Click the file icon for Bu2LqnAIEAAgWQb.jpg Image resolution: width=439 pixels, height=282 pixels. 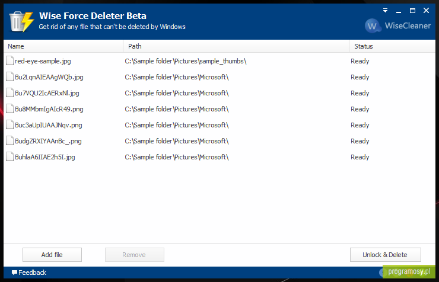click(x=10, y=76)
